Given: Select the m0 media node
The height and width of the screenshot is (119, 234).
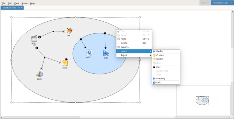Looking at the screenshot, I should (x=106, y=53).
